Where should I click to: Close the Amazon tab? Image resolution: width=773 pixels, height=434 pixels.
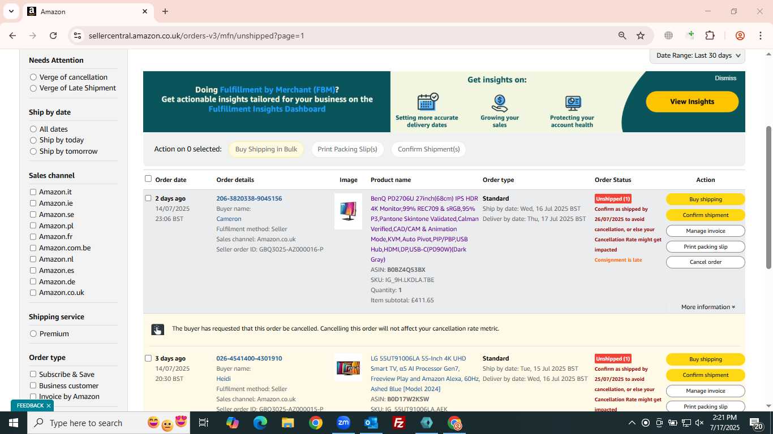click(x=144, y=11)
